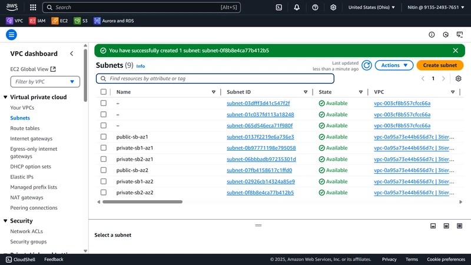Go to Your VPCs

(22, 108)
